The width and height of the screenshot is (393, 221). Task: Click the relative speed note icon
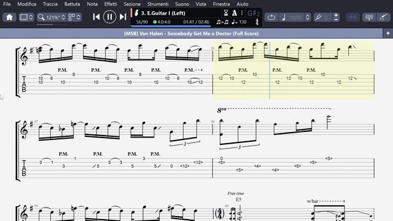[284, 17]
